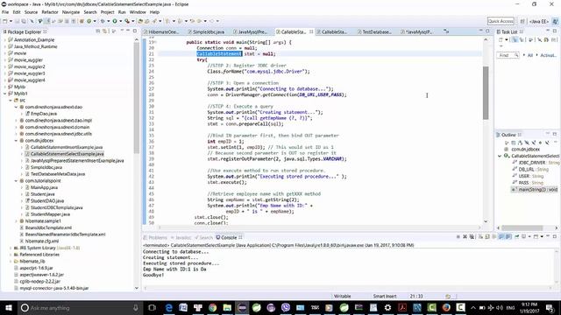Show the hidden editor tabs list
This screenshot has height=315, width=561.
click(x=446, y=31)
